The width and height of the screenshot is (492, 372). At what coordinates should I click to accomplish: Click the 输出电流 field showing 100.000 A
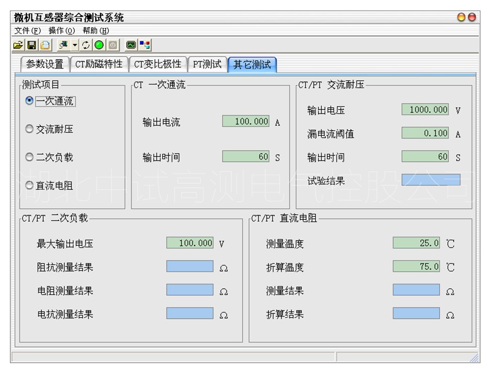tap(245, 121)
